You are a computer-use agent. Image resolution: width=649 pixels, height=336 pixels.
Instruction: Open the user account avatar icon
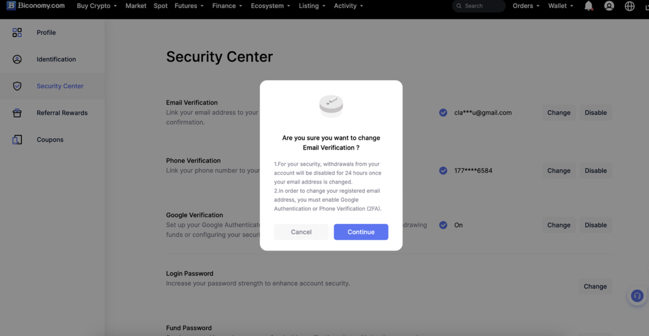coord(609,6)
